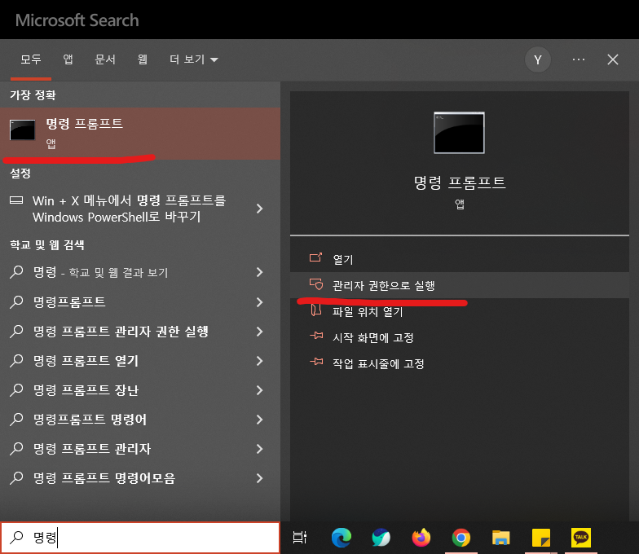
Task: Click the shield icon for admin run
Action: click(316, 284)
